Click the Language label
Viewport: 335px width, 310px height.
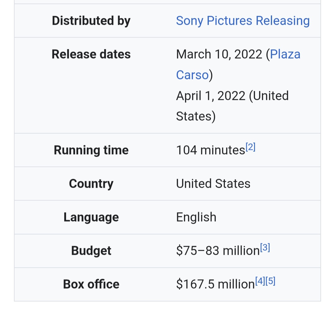(x=91, y=217)
